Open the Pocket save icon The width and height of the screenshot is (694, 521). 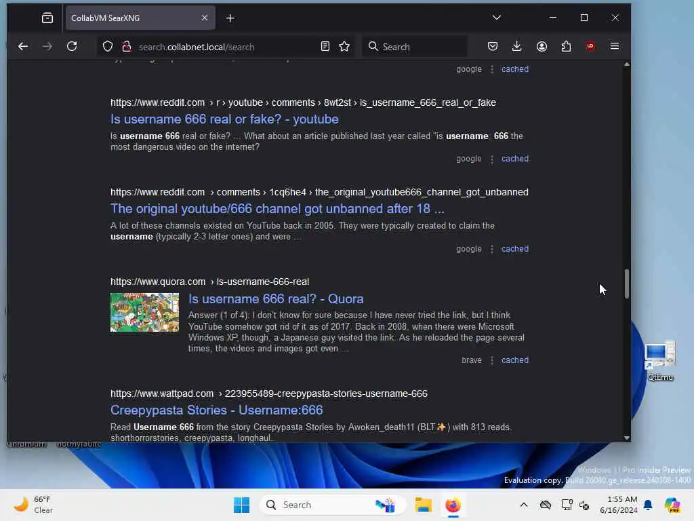pos(493,47)
